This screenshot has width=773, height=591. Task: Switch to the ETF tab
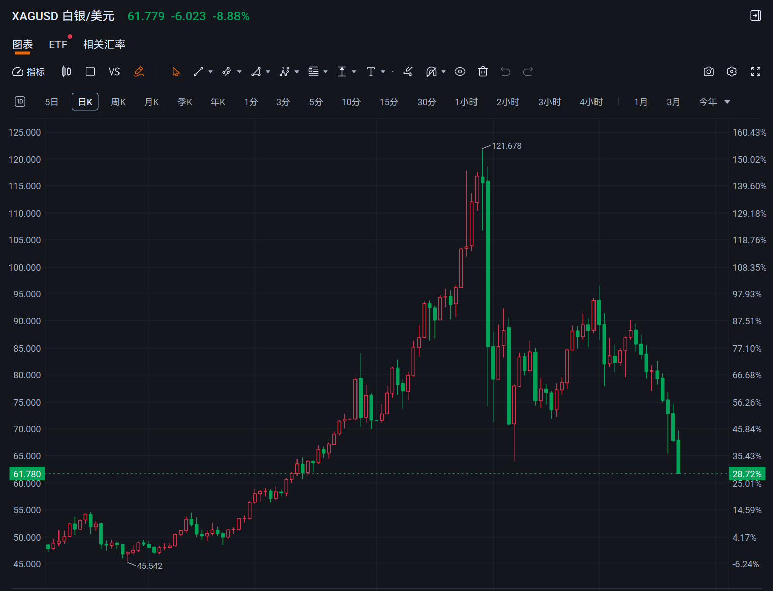(58, 45)
